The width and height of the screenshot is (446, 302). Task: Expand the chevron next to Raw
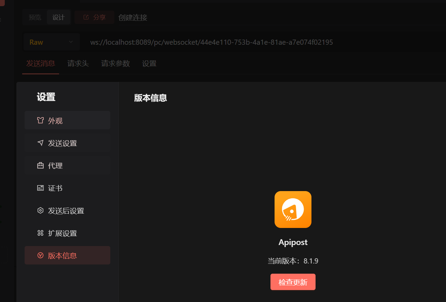pos(71,42)
